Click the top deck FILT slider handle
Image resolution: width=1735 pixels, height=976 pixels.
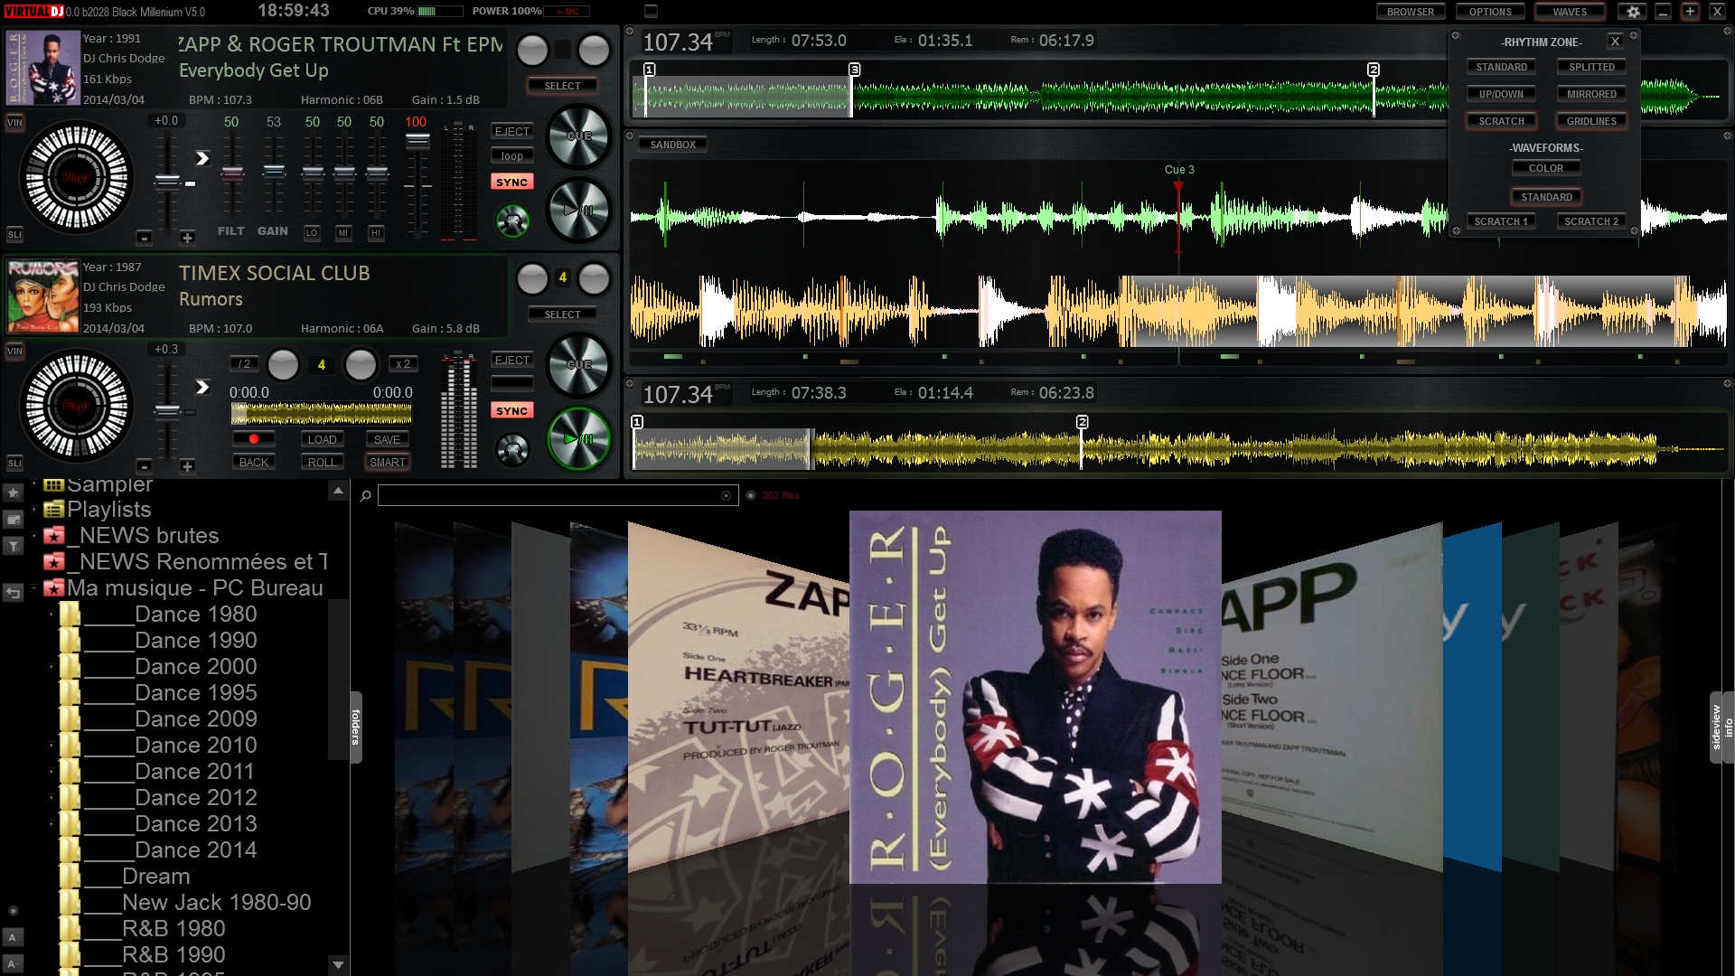(232, 173)
